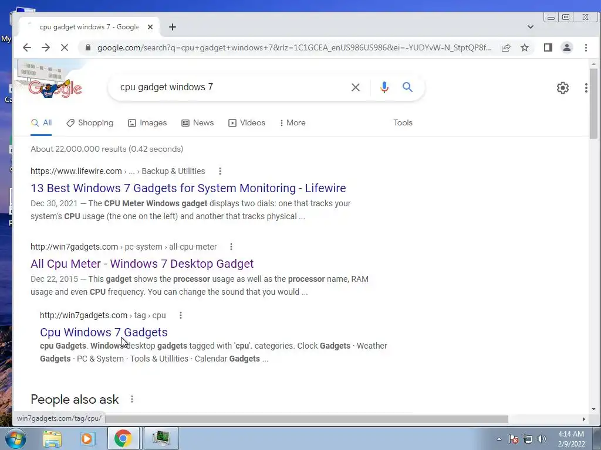Open Windows Media Player from taskbar

pos(87,438)
